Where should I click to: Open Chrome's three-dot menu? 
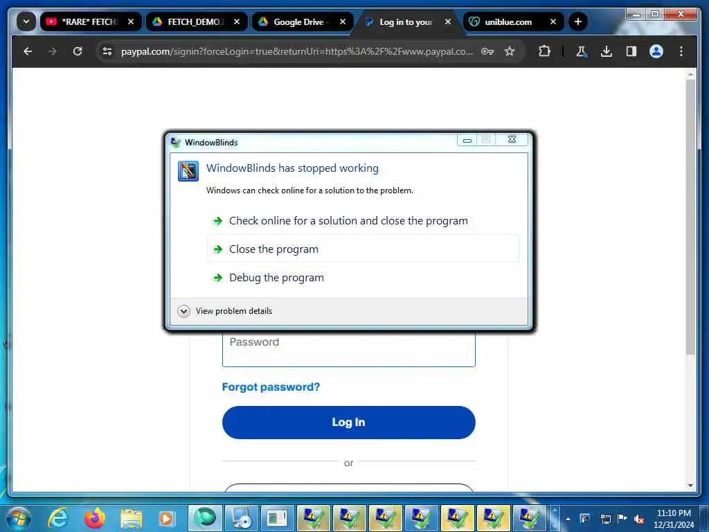click(x=681, y=51)
